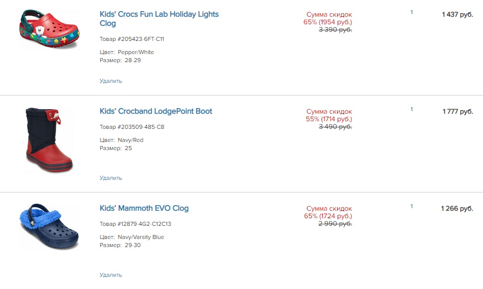Open the Kids' Crocs Fun Lab Holiday Lights Clog link

(x=159, y=14)
